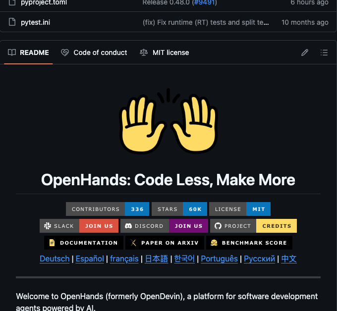This screenshot has width=337, height=311.
Task: Open the 日本語 translation link
Action: 156,259
